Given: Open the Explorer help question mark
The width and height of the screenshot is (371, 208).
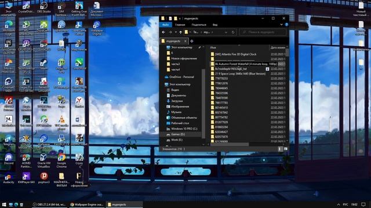Looking at the screenshot, I should pyautogui.click(x=286, y=24).
